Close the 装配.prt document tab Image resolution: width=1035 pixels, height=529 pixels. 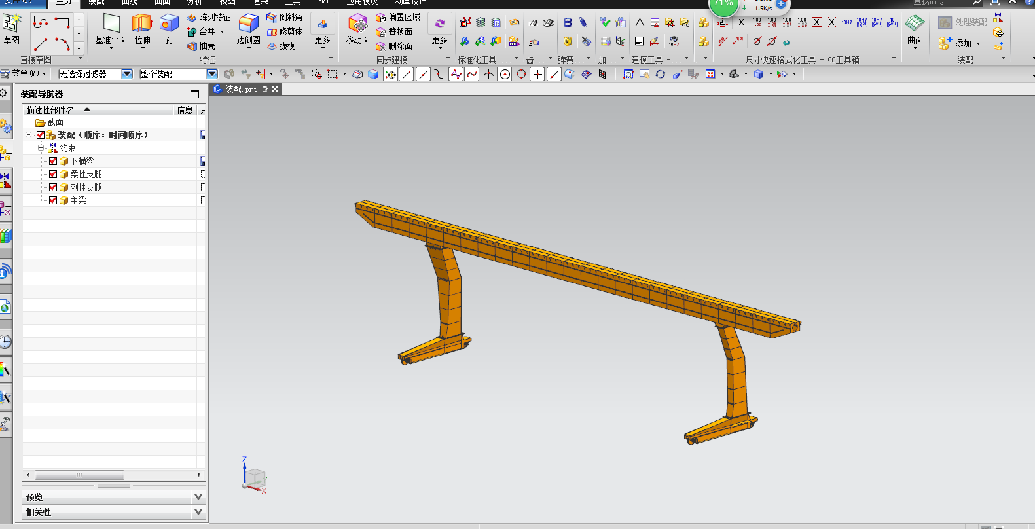[275, 89]
